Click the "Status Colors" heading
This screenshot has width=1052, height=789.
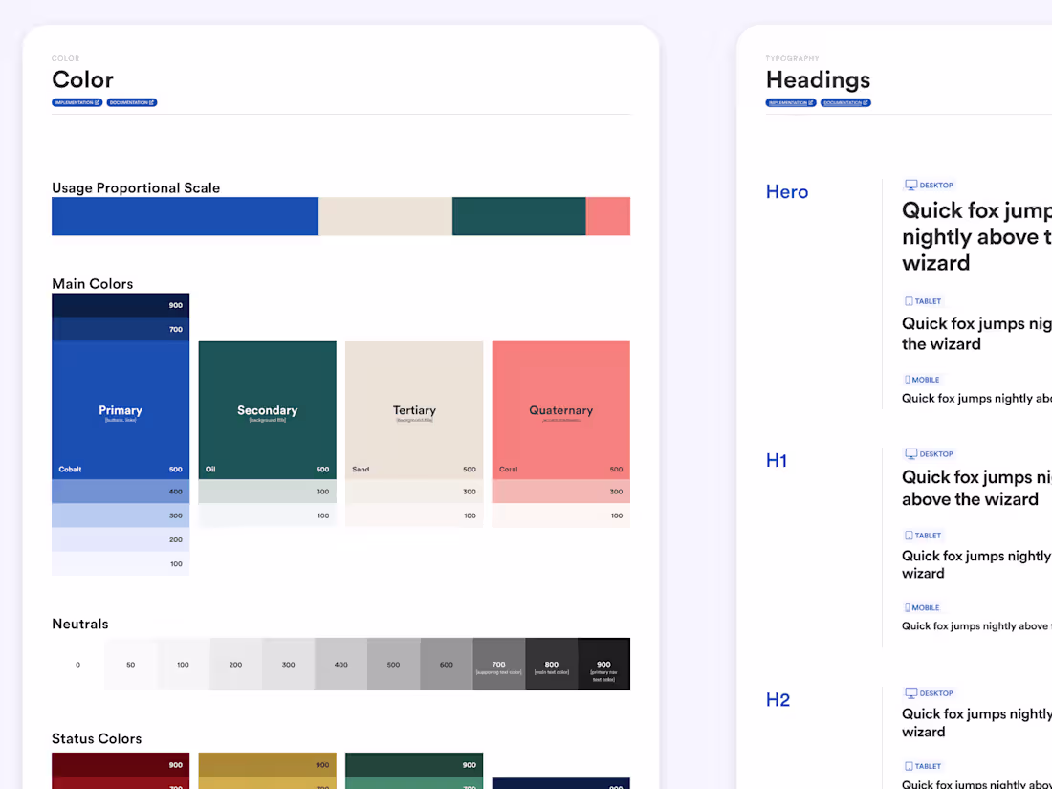click(97, 738)
